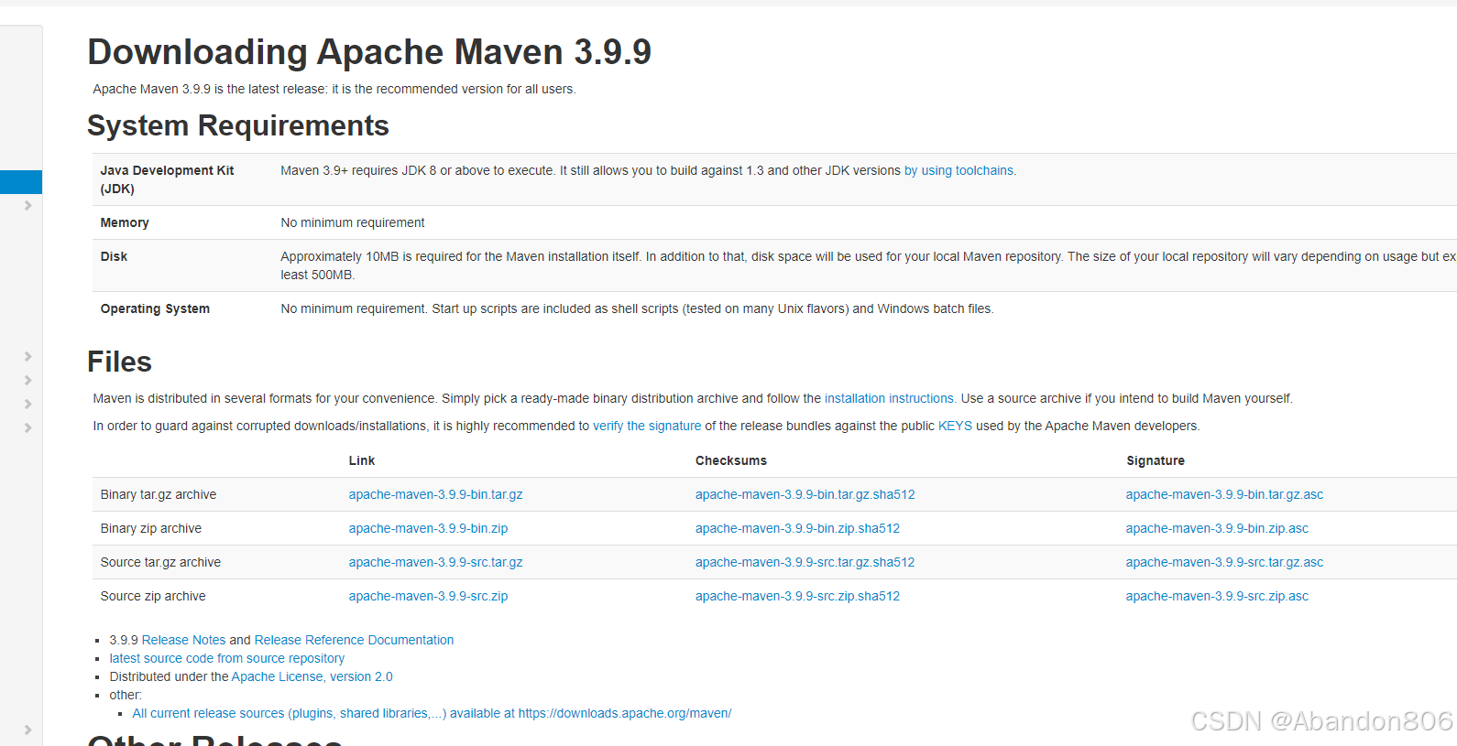Click the 'Memory' requirement label
The height and width of the screenshot is (746, 1457).
[x=125, y=222]
